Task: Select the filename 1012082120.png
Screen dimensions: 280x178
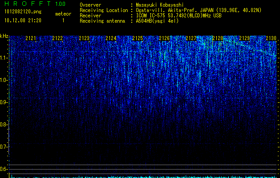Action: coord(23,12)
